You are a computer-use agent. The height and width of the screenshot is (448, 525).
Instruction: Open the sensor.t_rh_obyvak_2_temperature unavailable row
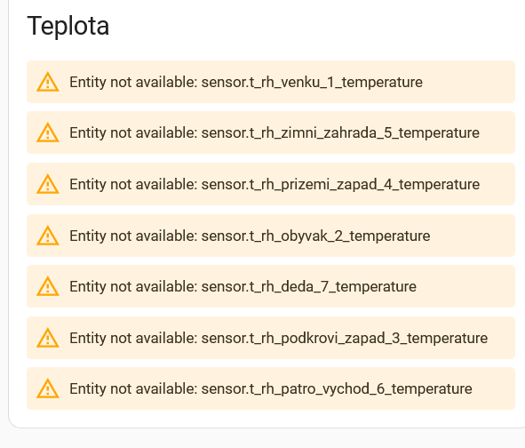point(271,236)
